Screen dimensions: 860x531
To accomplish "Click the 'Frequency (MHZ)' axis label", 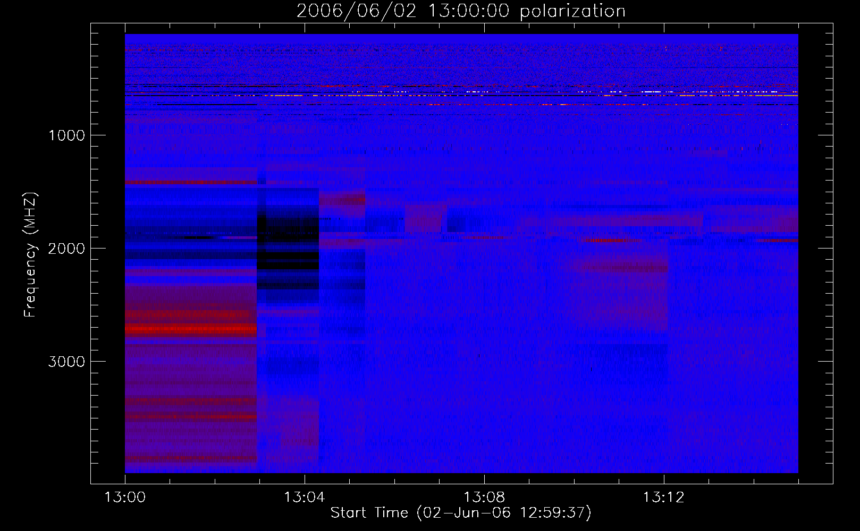I will [x=30, y=255].
